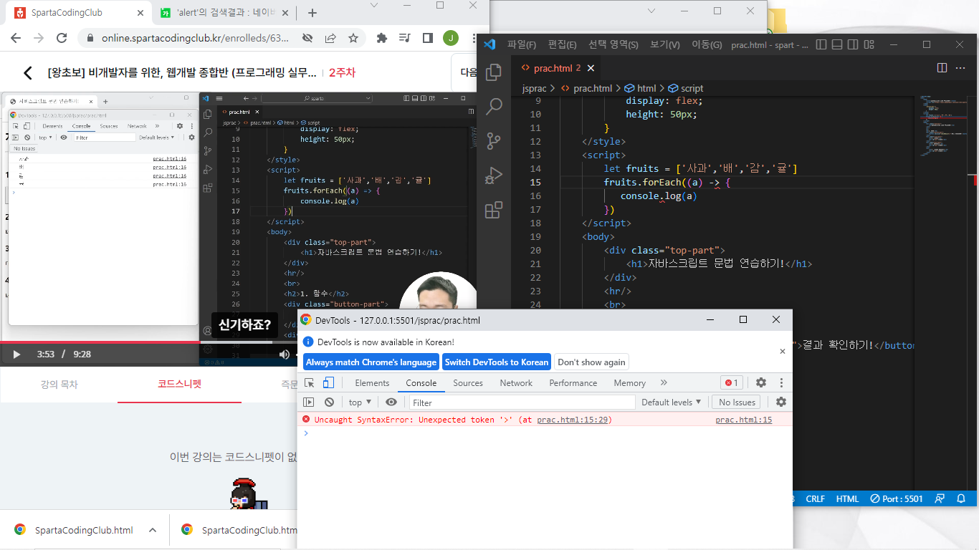Toggle the DevTools console sidebar
Image resolution: width=979 pixels, height=550 pixels.
coord(309,402)
